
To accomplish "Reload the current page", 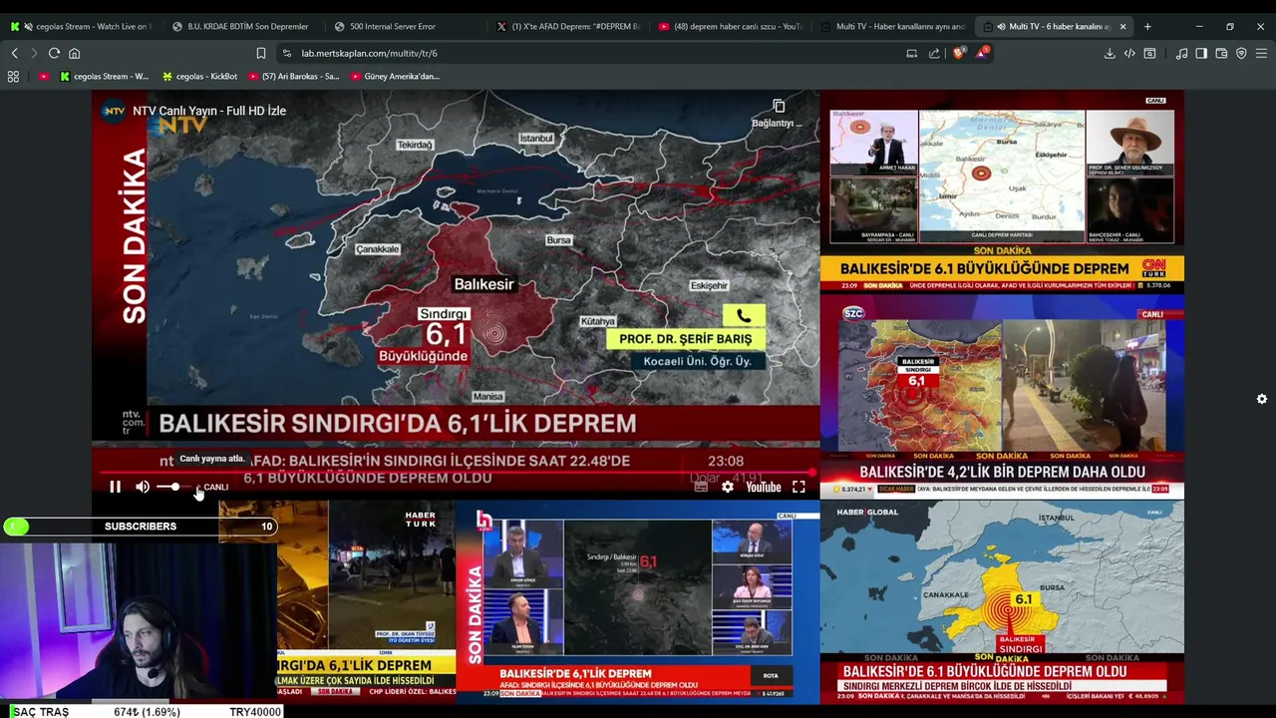I will click(54, 53).
